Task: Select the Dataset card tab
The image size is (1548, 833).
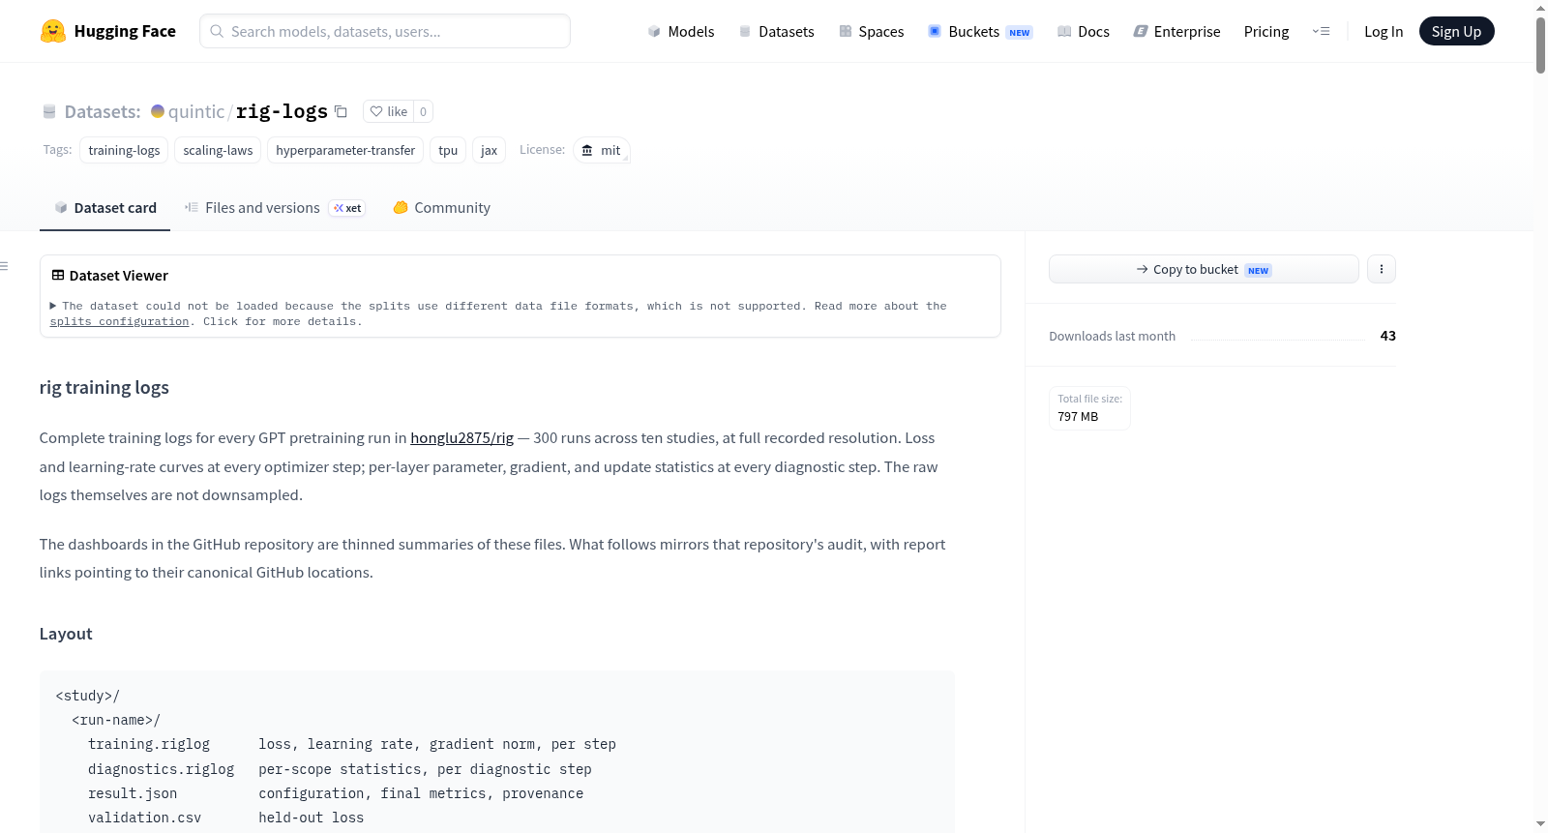Action: [105, 208]
